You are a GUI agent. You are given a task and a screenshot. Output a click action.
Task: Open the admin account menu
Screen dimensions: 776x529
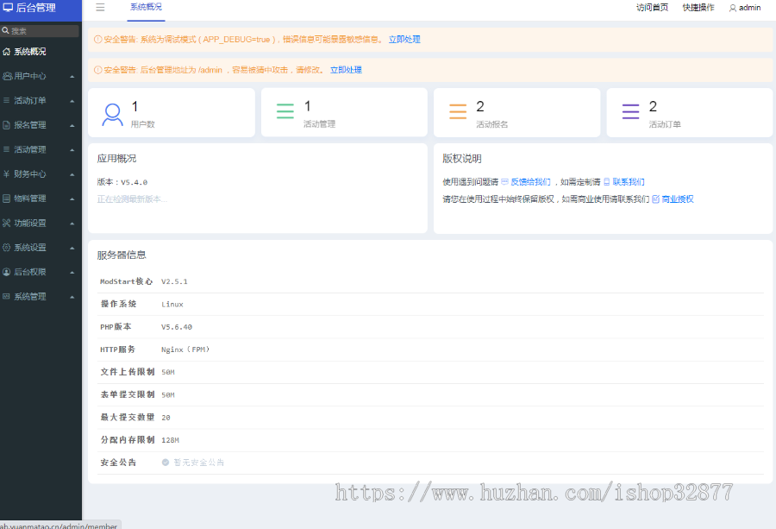745,8
